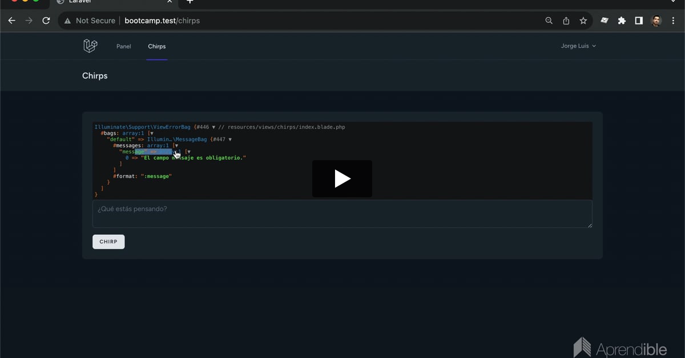
Task: Collapse the MessageBag #447 arrow
Action: (229, 140)
